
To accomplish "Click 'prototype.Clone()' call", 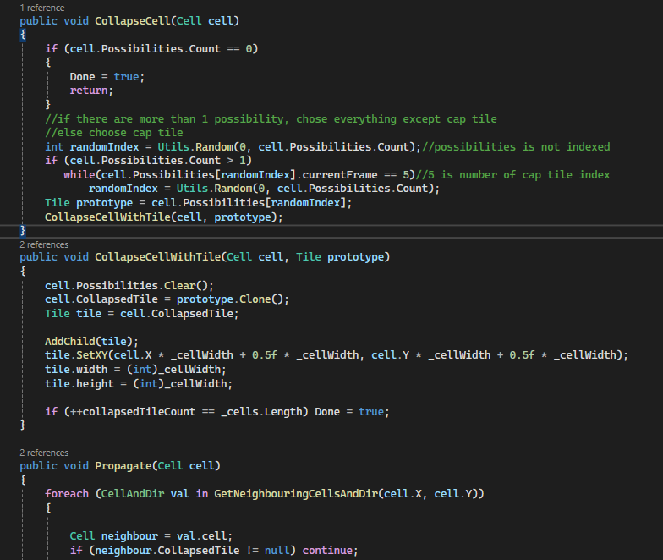I will (x=230, y=299).
